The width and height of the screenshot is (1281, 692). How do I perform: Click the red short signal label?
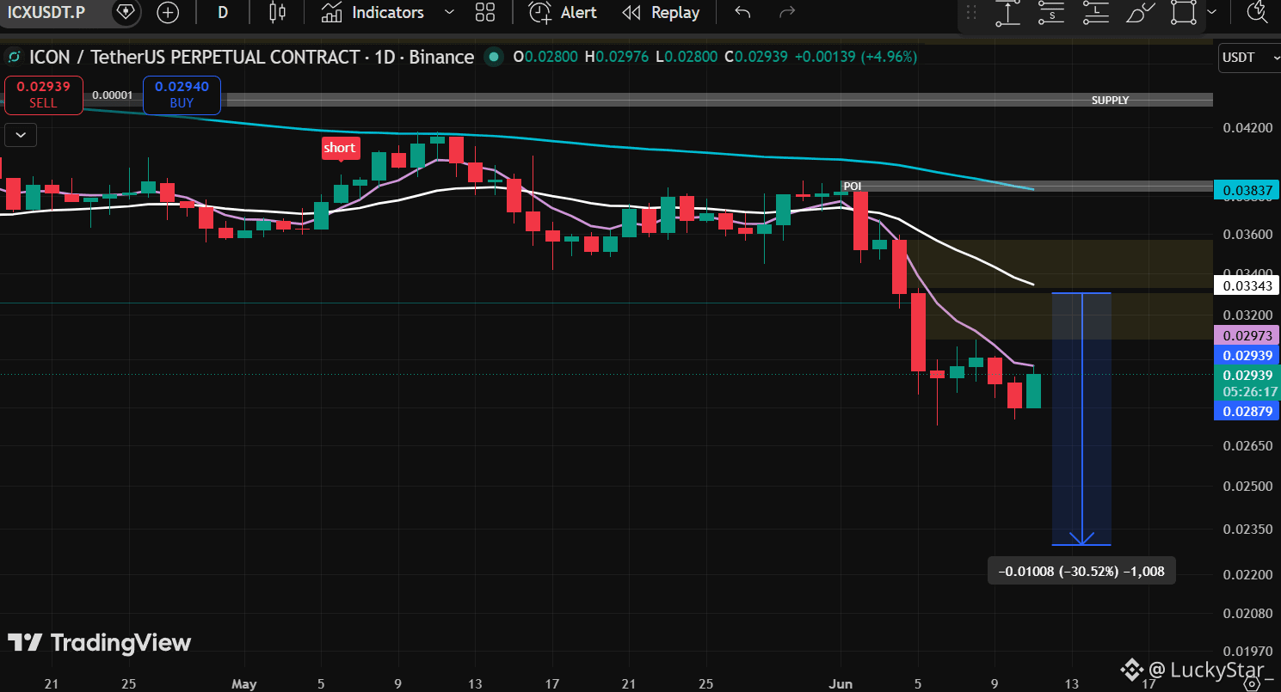pos(339,148)
